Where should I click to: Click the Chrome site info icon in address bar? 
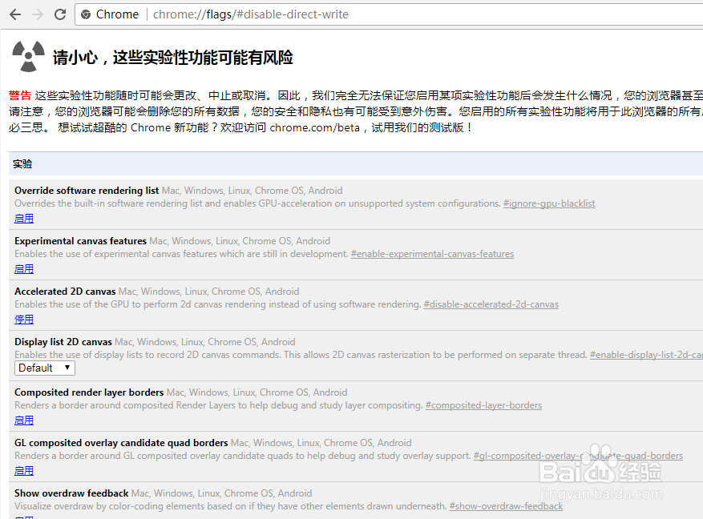click(86, 14)
